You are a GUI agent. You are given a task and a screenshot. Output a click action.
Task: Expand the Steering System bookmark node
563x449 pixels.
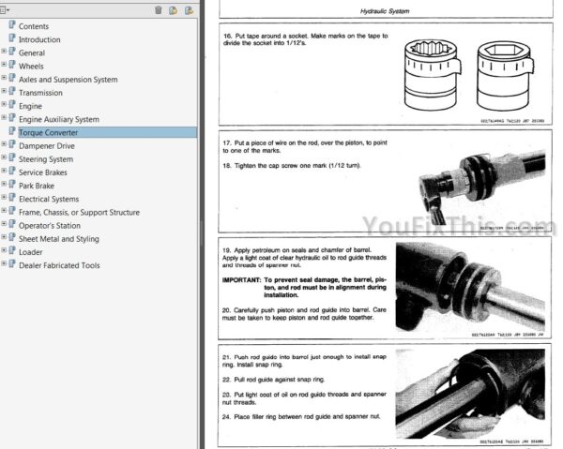(x=4, y=159)
